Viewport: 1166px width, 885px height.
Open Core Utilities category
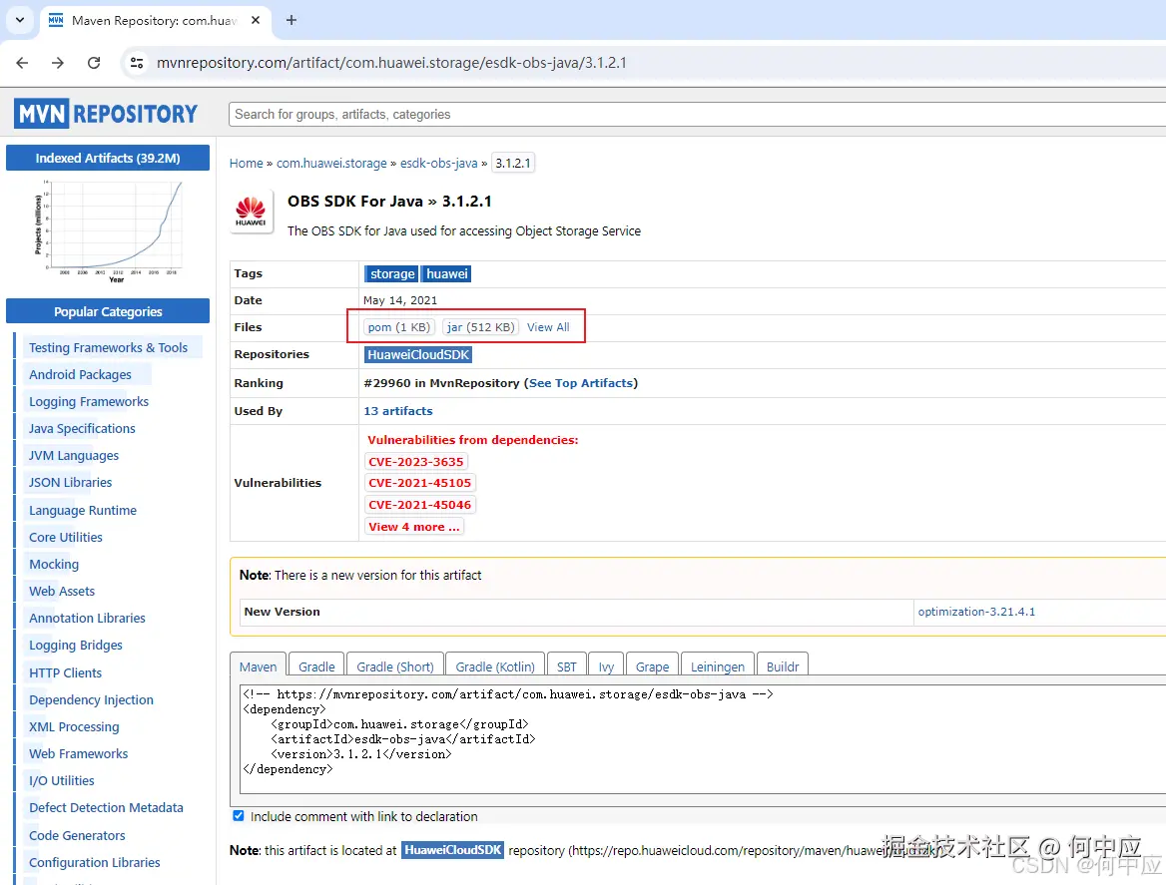coord(66,537)
